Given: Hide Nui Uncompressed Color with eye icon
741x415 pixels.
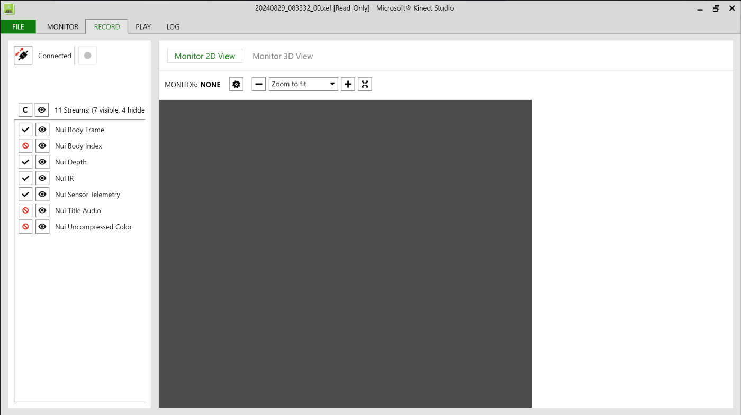Looking at the screenshot, I should (x=42, y=227).
